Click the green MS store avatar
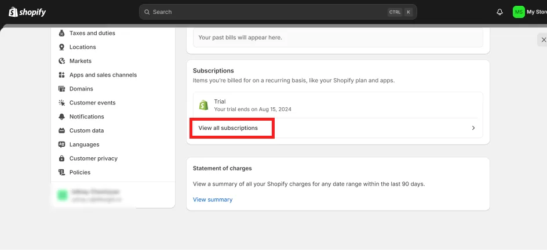Viewport: 547px width, 250px height. [519, 12]
